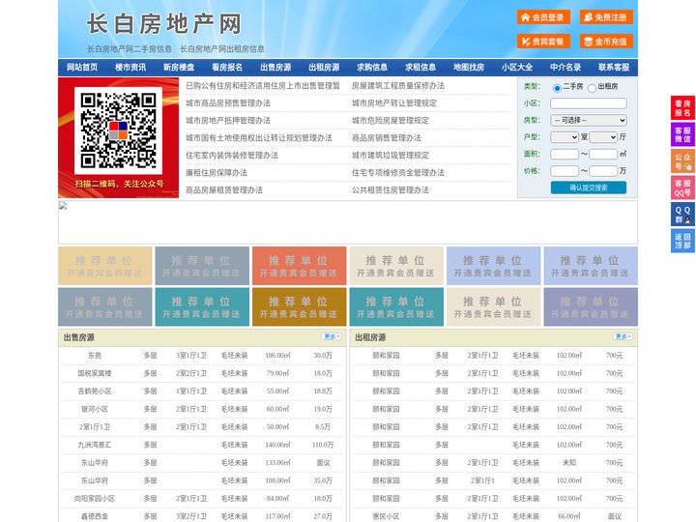
Task: Go to 求购信息 in the nav bar
Action: pos(372,68)
